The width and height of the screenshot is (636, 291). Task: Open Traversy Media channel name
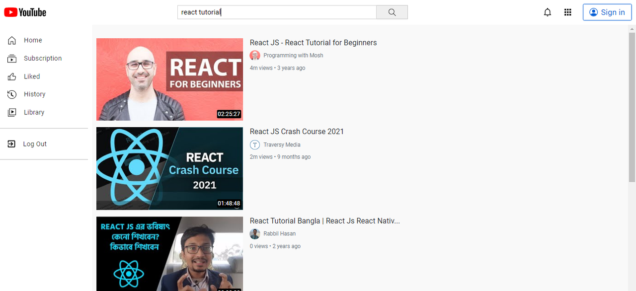coord(282,145)
